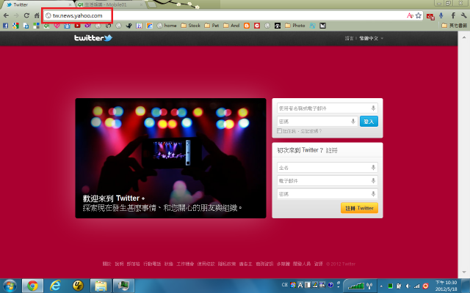Click the CH language indicator in taskbar
The width and height of the screenshot is (470, 293).
point(284,285)
